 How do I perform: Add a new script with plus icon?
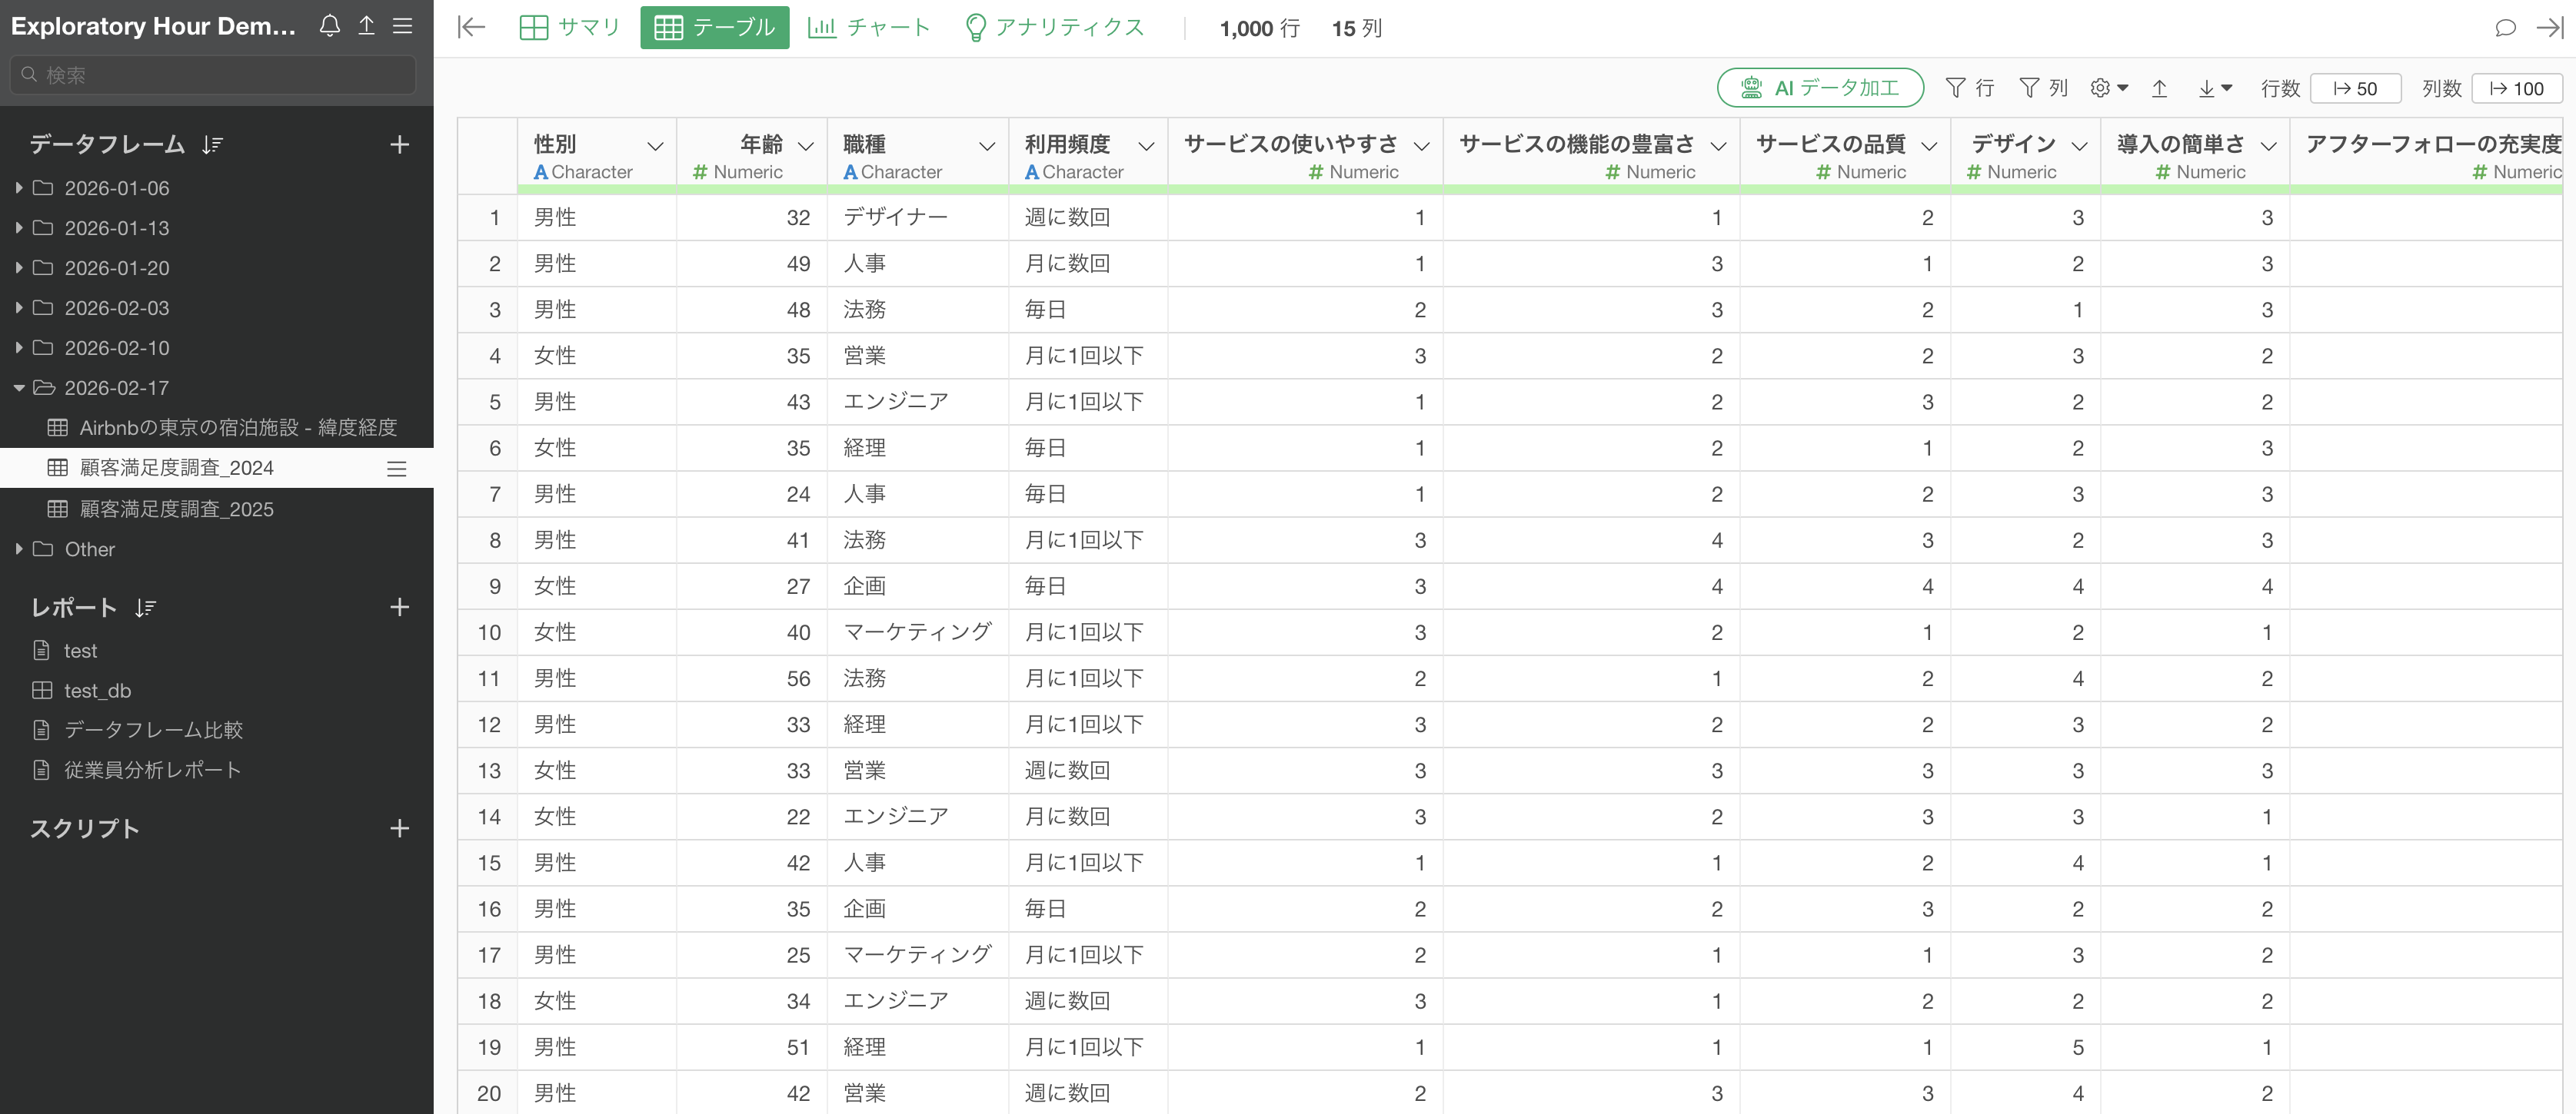[x=399, y=828]
